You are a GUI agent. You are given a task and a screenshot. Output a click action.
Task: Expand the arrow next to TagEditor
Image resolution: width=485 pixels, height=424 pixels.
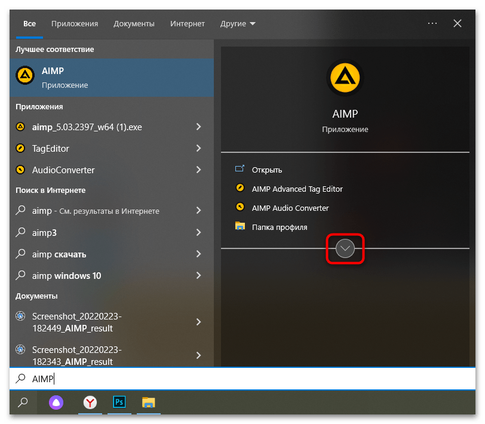198,149
